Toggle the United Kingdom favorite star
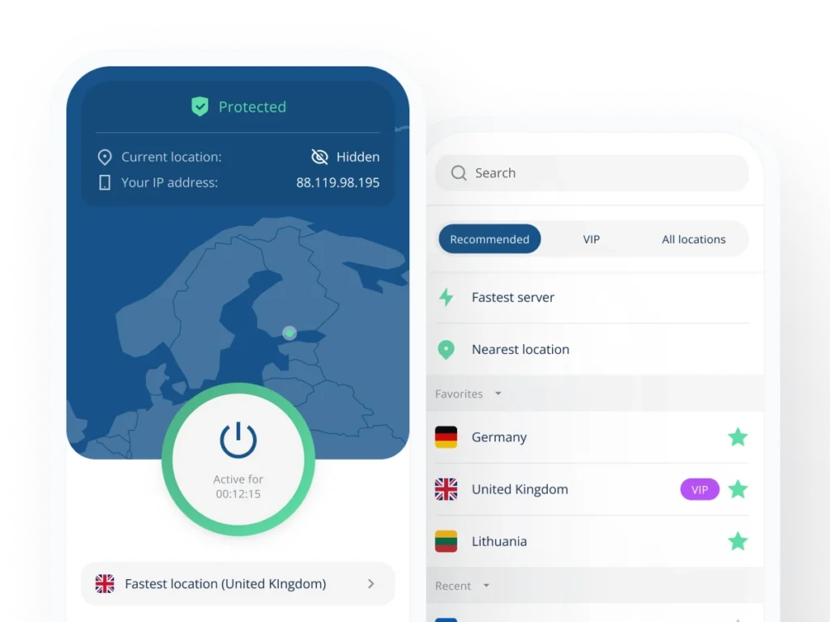The height and width of the screenshot is (622, 830). (738, 489)
